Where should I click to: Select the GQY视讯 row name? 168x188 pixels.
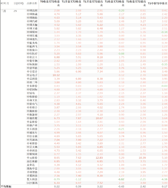coord(32,183)
